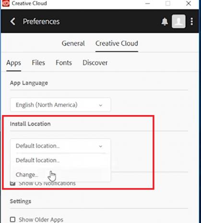This screenshot has height=223, width=201.
Task: Switch to the Discover sub-tab
Action: coord(95,63)
